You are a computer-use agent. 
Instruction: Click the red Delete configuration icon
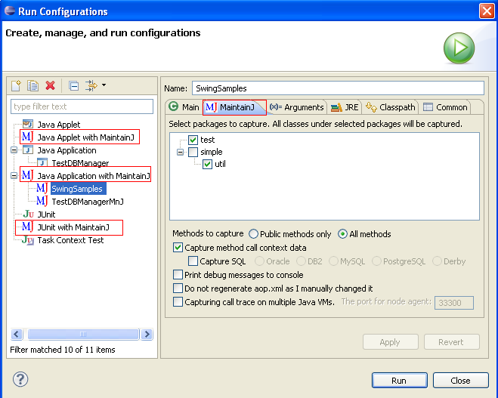(x=50, y=86)
